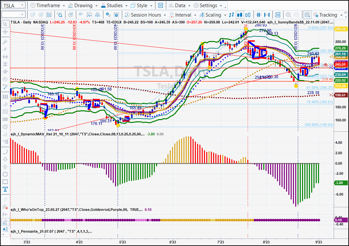The width and height of the screenshot is (349, 246).
Task: Open the Data menu
Action: (177, 5)
